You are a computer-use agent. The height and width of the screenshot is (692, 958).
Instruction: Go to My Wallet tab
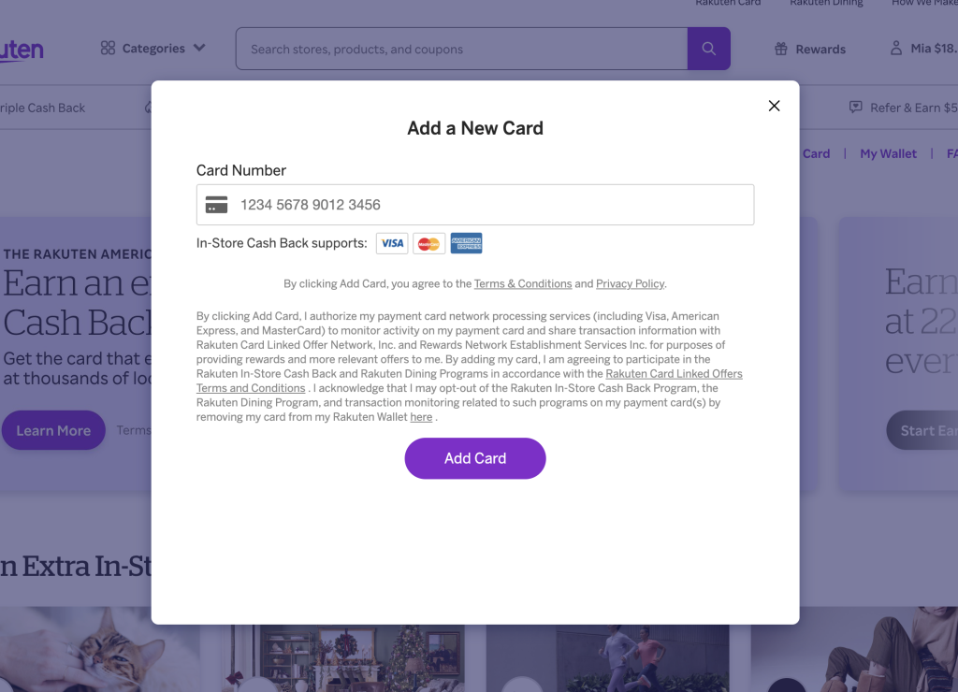(888, 153)
